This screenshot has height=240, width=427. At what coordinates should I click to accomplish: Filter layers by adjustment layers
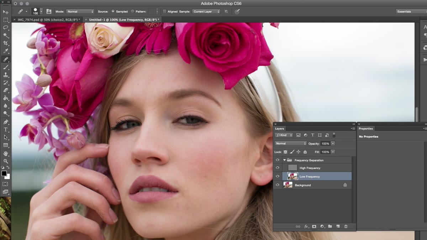click(x=305, y=135)
